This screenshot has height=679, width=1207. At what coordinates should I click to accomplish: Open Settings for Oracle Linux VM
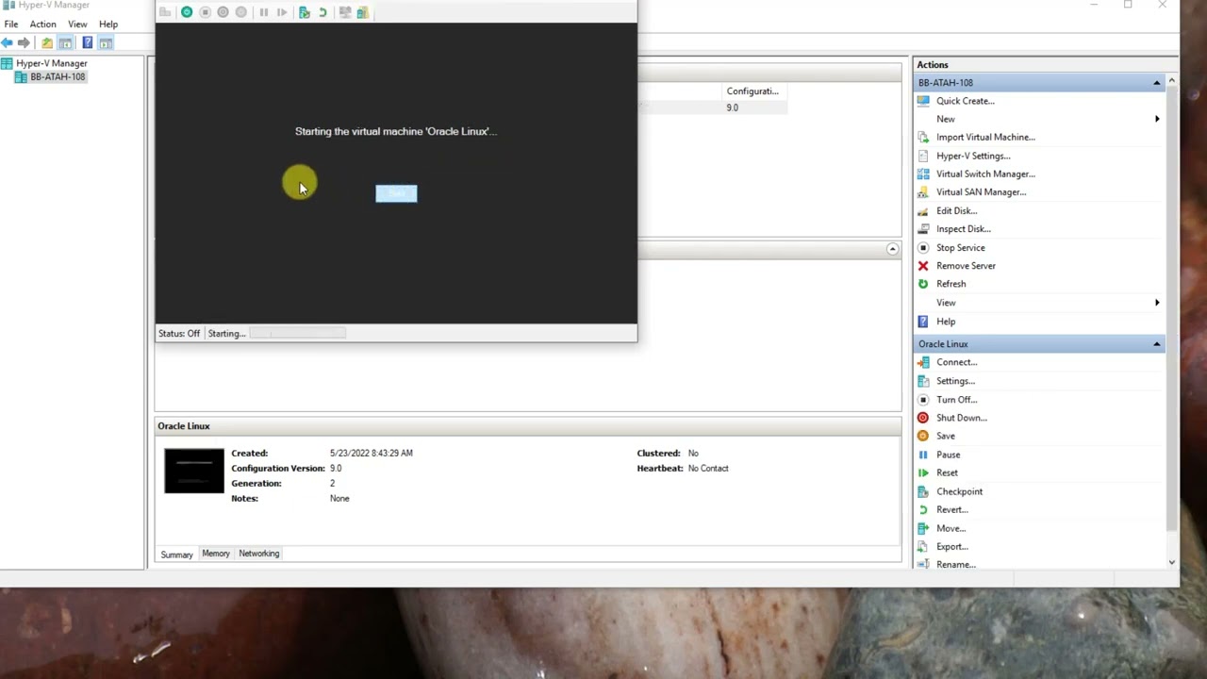(x=955, y=381)
